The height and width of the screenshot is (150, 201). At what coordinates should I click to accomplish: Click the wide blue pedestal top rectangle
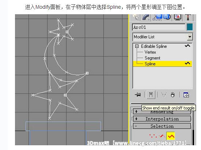tap(63, 126)
